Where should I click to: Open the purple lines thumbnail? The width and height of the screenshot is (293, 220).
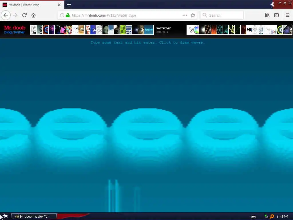52,30
